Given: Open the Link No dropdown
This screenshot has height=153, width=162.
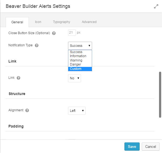Looking at the screenshot, I should (x=75, y=78).
